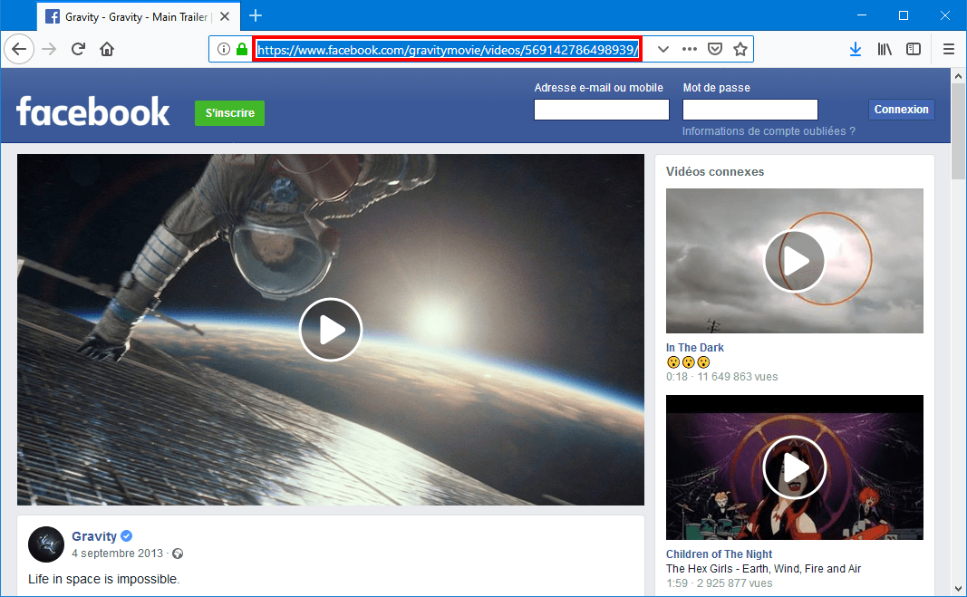Open the Library bookshelf icon
Screen dimensions: 967x597
(x=885, y=49)
